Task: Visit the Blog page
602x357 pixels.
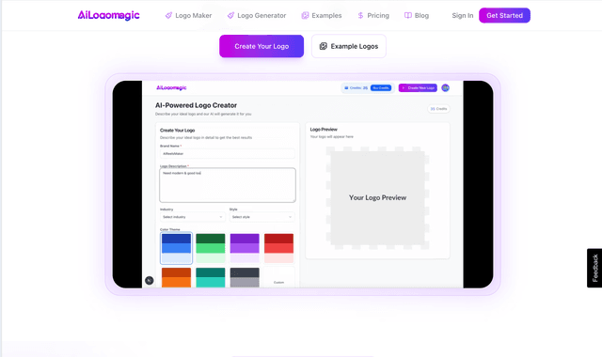Action: pos(417,15)
